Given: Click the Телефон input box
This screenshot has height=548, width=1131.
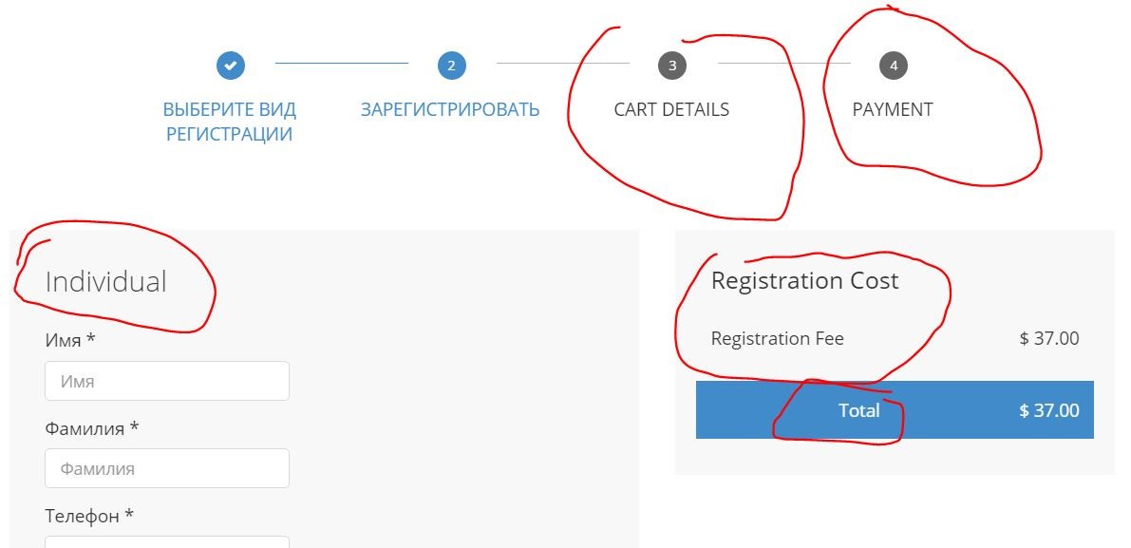Looking at the screenshot, I should coord(166,542).
